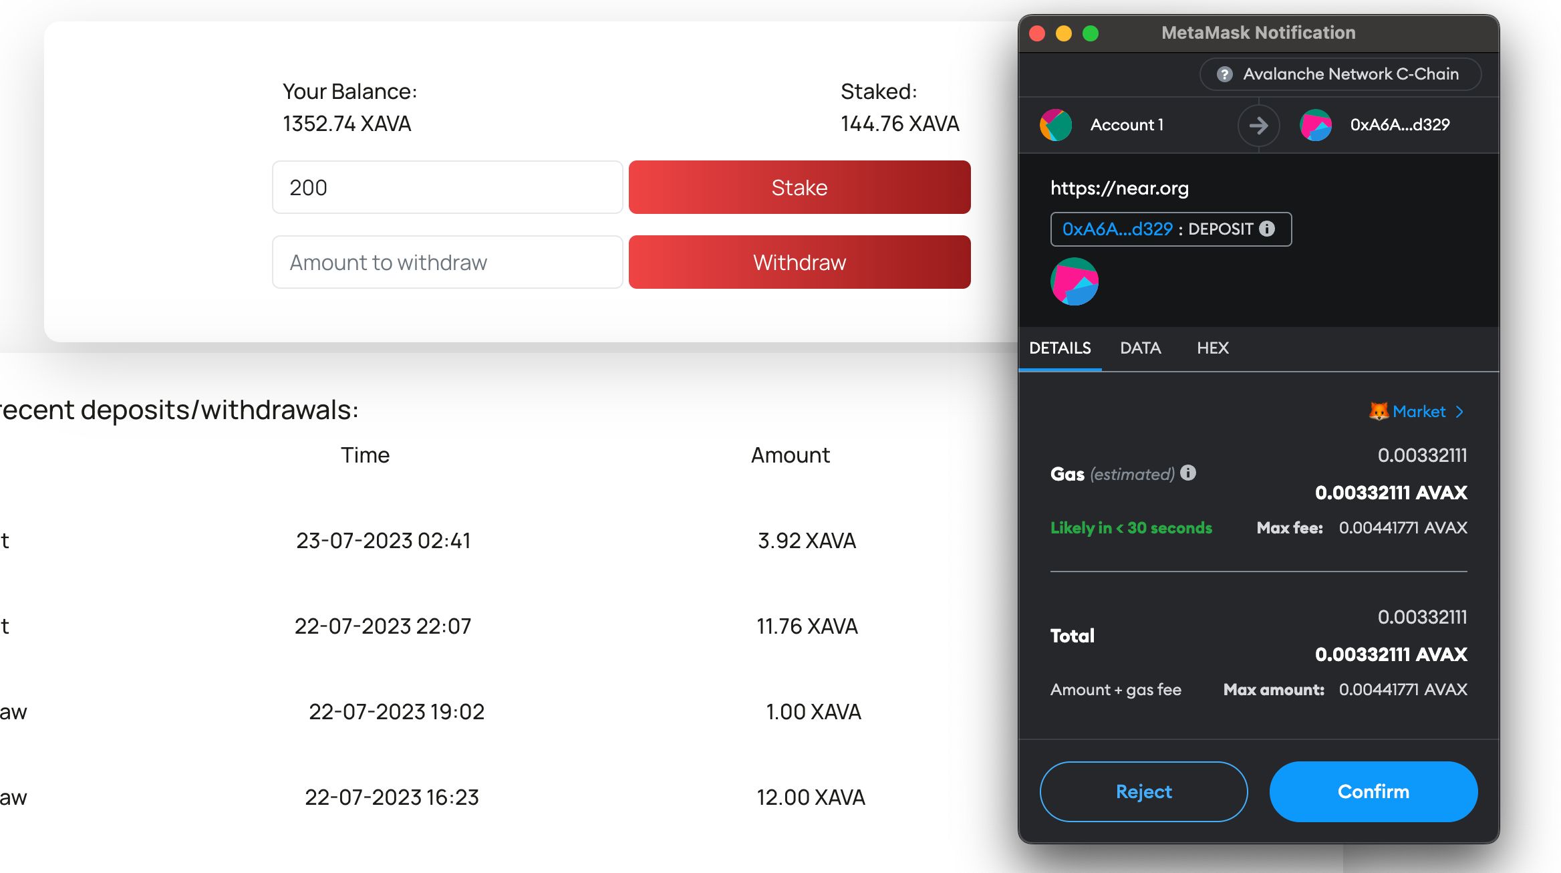Viewport: 1561px width, 873px height.
Task: Click the Max amount 0.00441771 AVAX value
Action: point(1403,689)
